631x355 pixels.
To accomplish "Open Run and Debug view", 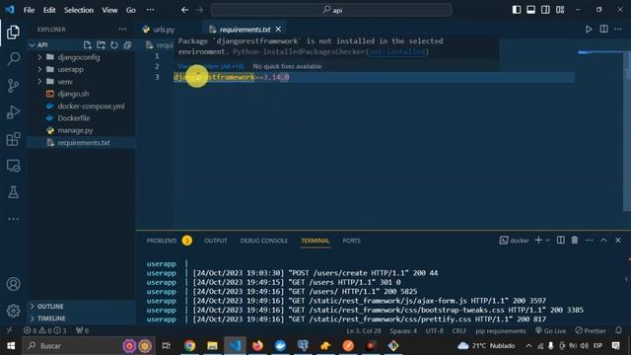I will [x=13, y=112].
